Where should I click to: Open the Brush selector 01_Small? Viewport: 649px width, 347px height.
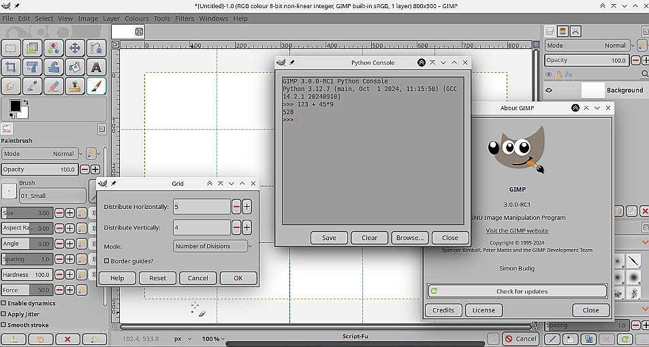click(x=52, y=196)
